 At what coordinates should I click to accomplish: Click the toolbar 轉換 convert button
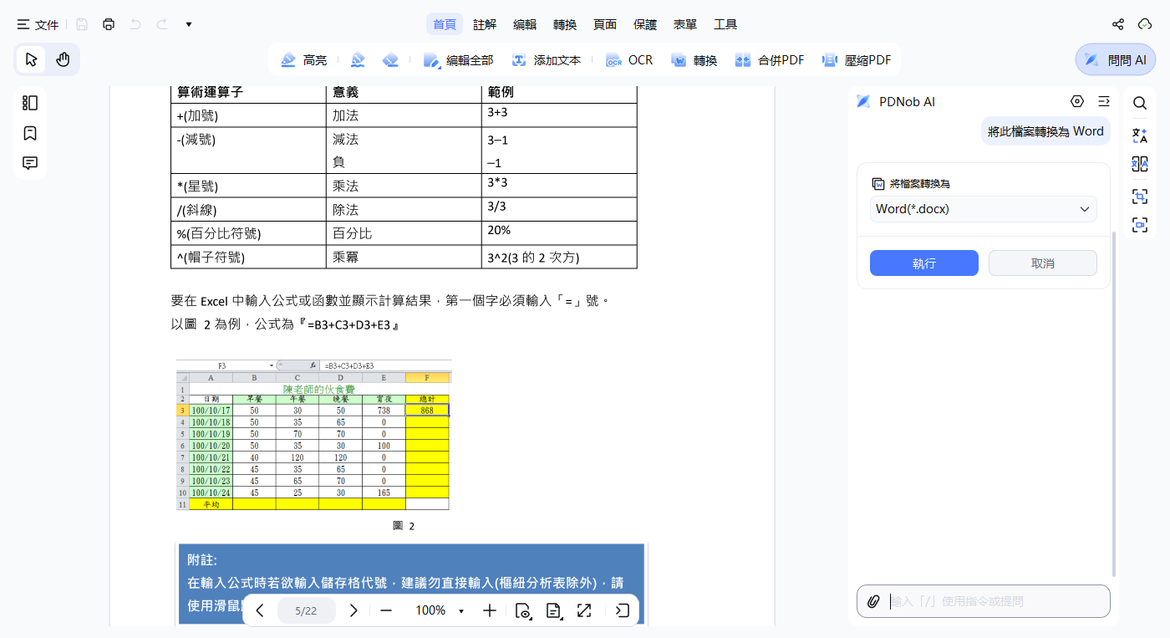(694, 60)
